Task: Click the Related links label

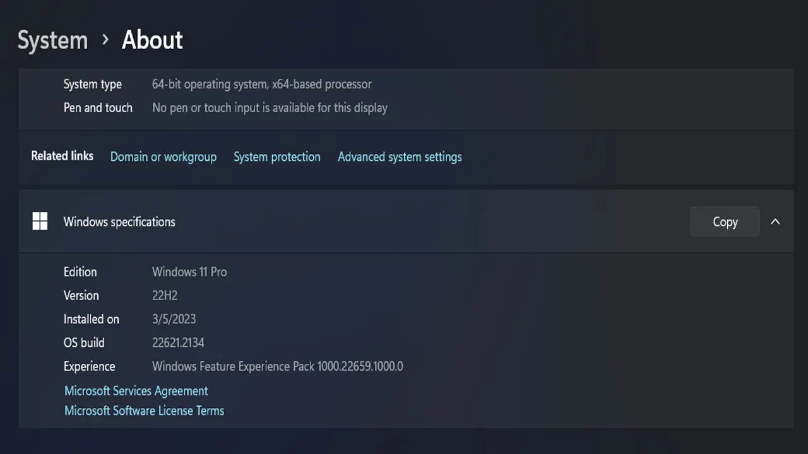Action: pyautogui.click(x=62, y=156)
